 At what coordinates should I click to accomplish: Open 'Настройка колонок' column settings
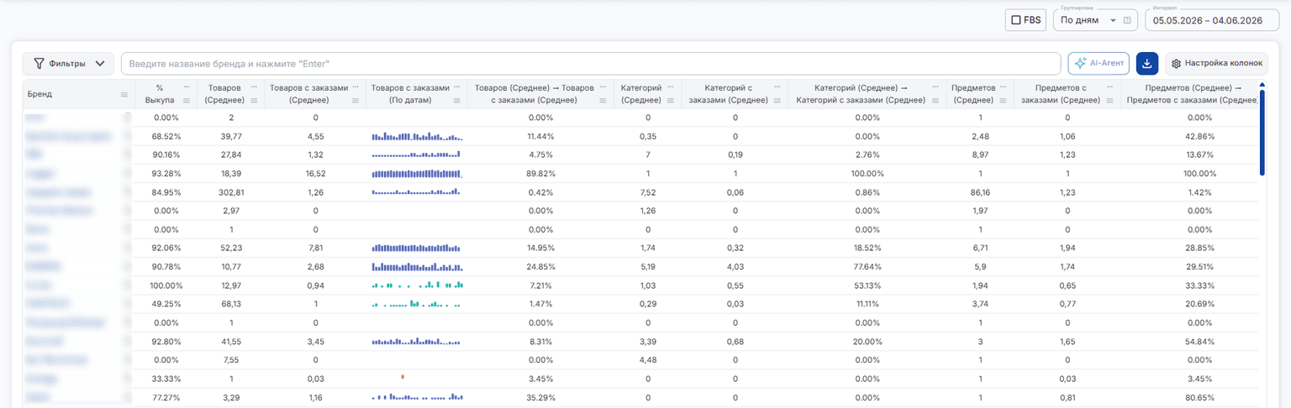(x=1216, y=63)
